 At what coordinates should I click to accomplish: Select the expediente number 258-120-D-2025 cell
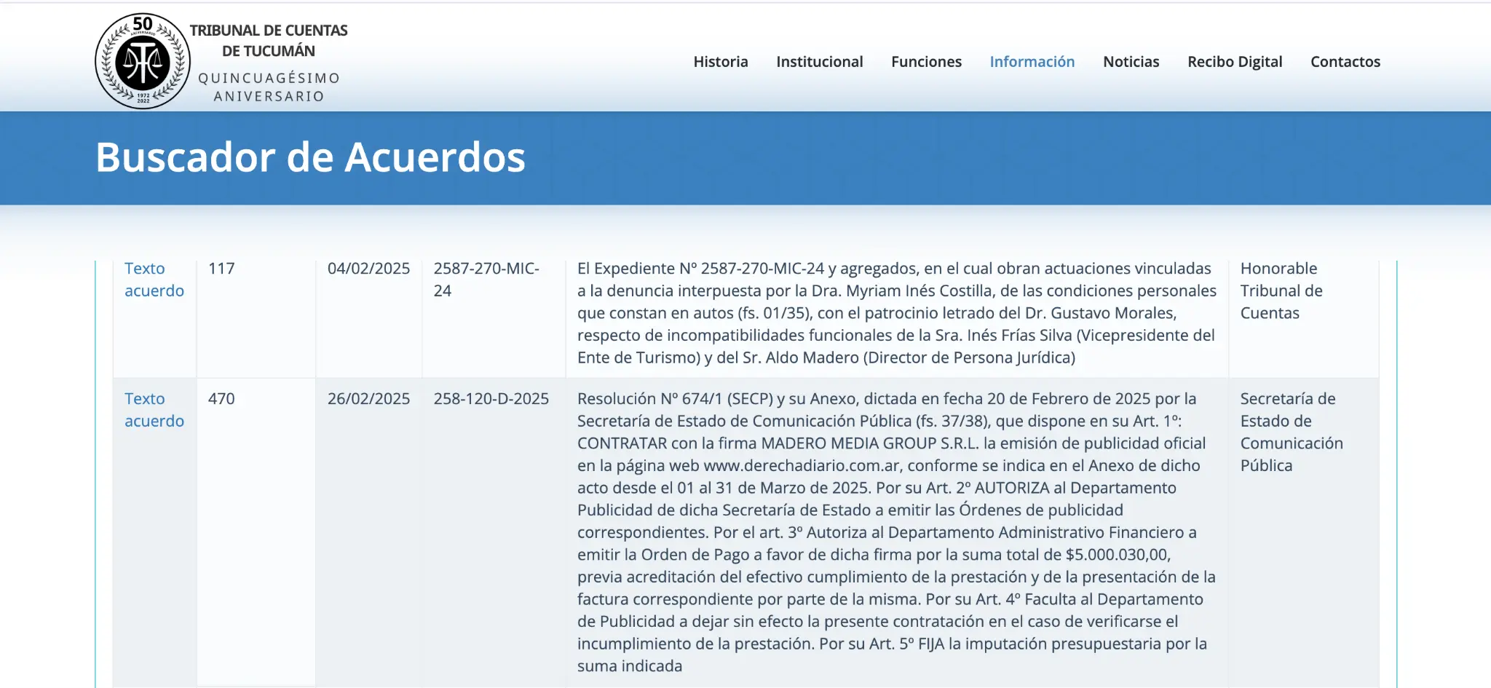coord(494,532)
